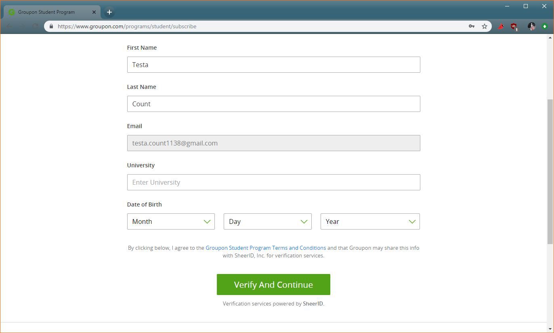The image size is (554, 333).
Task: Click the University label
Action: (141, 165)
